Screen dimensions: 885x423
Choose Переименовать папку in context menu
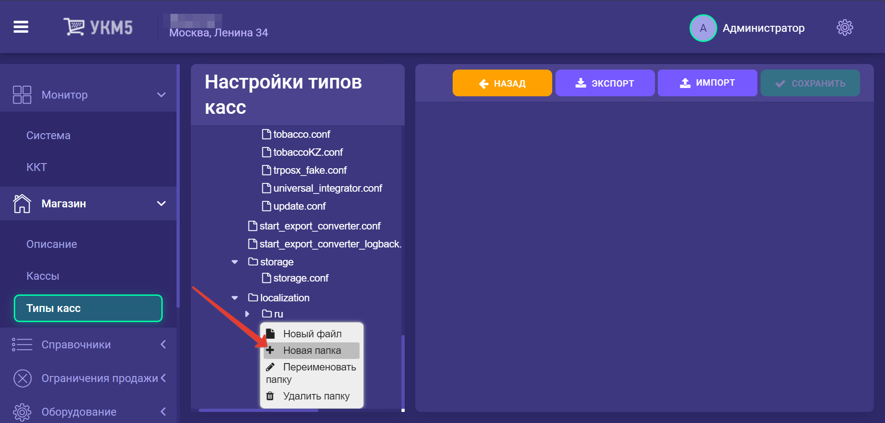pos(312,373)
